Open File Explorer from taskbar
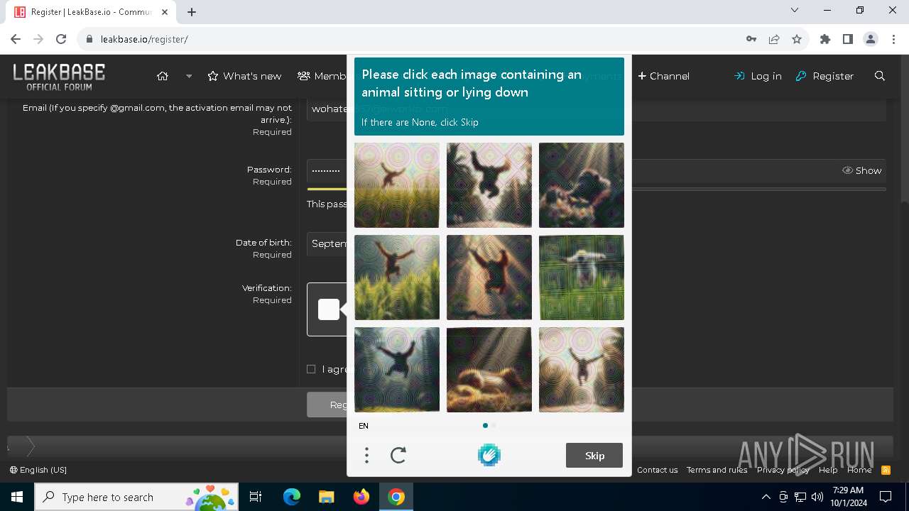909x511 pixels. click(x=326, y=497)
